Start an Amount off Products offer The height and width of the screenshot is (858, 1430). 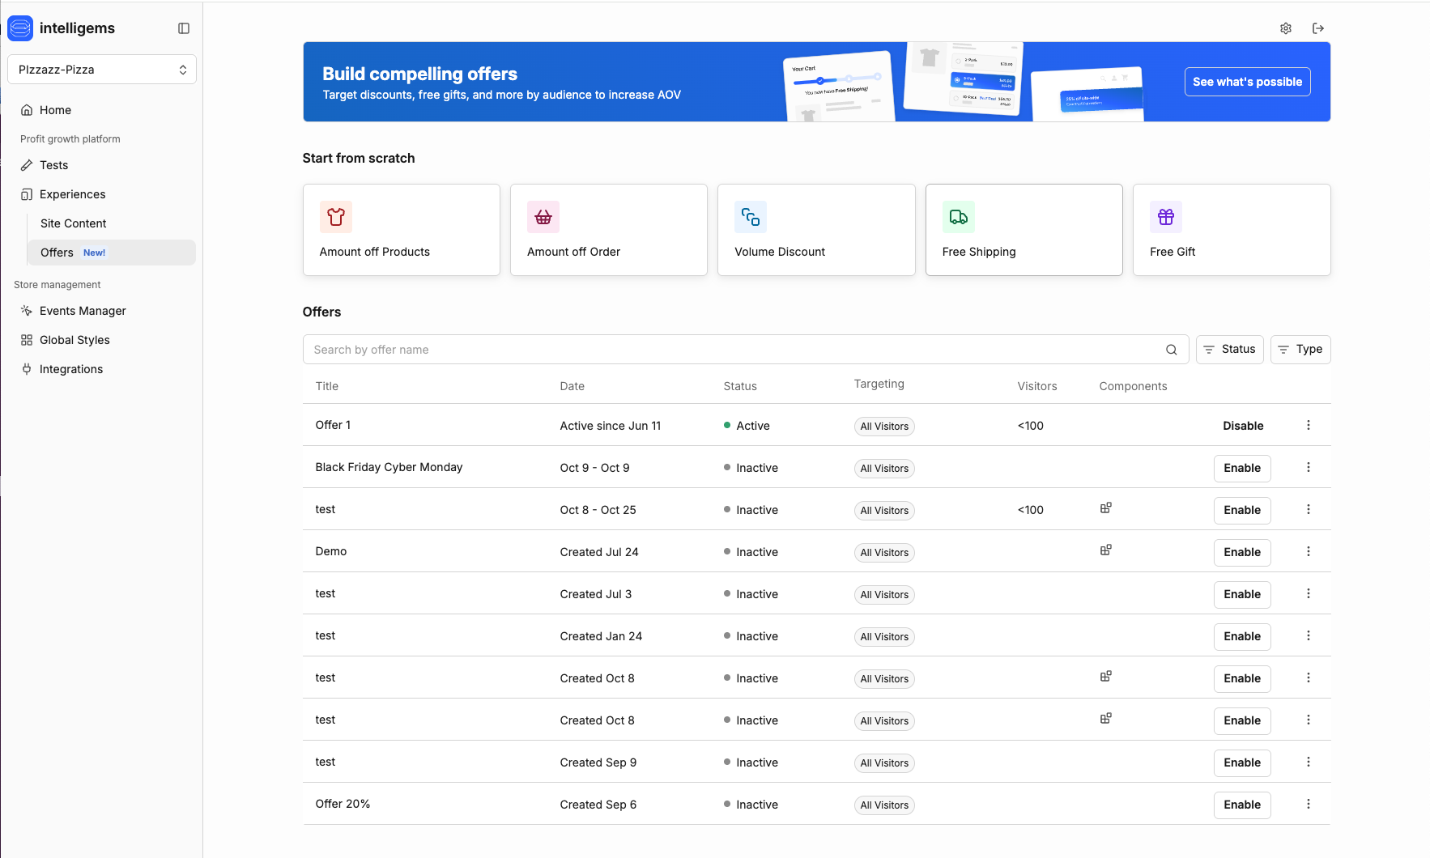click(401, 230)
